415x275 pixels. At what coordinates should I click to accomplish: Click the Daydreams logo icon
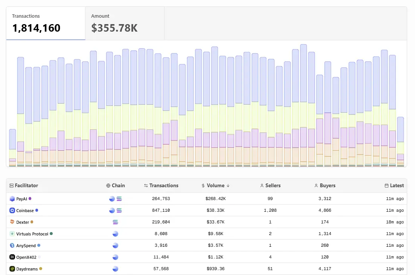(x=12, y=269)
